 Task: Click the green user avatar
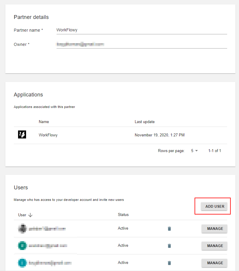23,246
